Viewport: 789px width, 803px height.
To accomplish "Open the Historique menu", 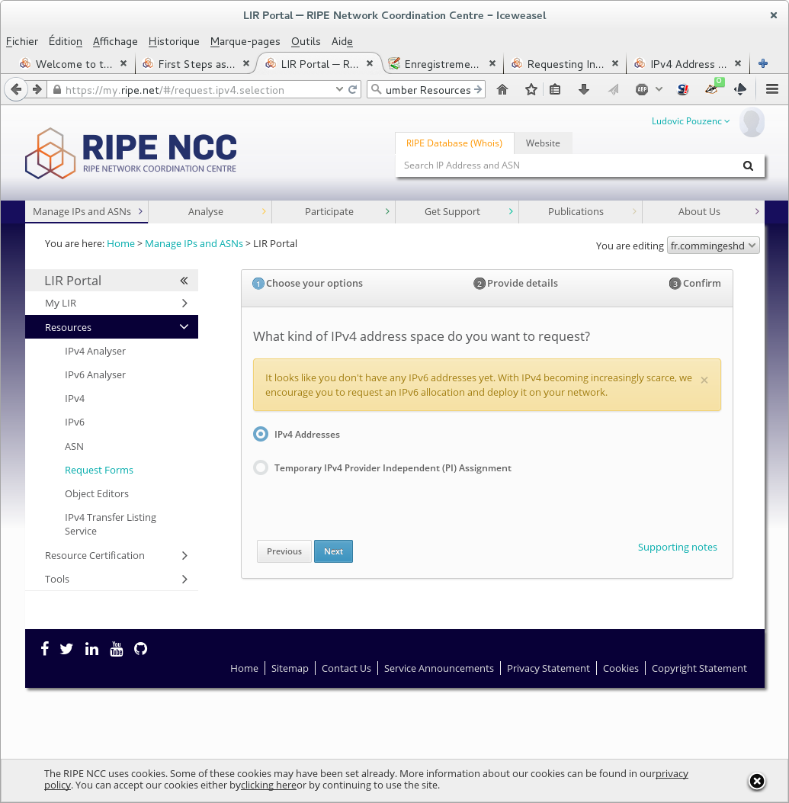I will [174, 41].
